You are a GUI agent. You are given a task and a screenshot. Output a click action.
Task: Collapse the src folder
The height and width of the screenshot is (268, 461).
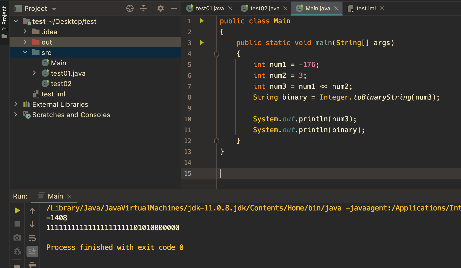click(25, 52)
